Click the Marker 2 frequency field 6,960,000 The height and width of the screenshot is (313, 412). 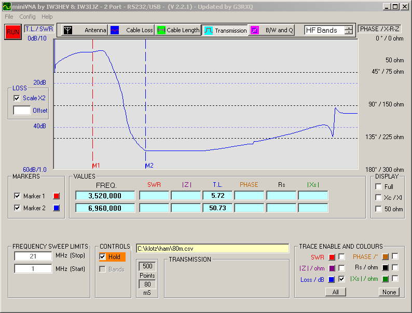point(105,208)
